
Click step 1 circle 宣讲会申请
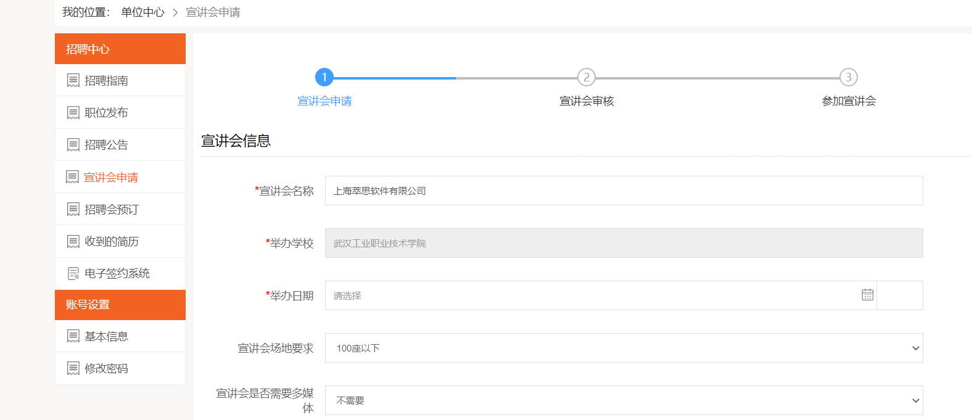324,78
